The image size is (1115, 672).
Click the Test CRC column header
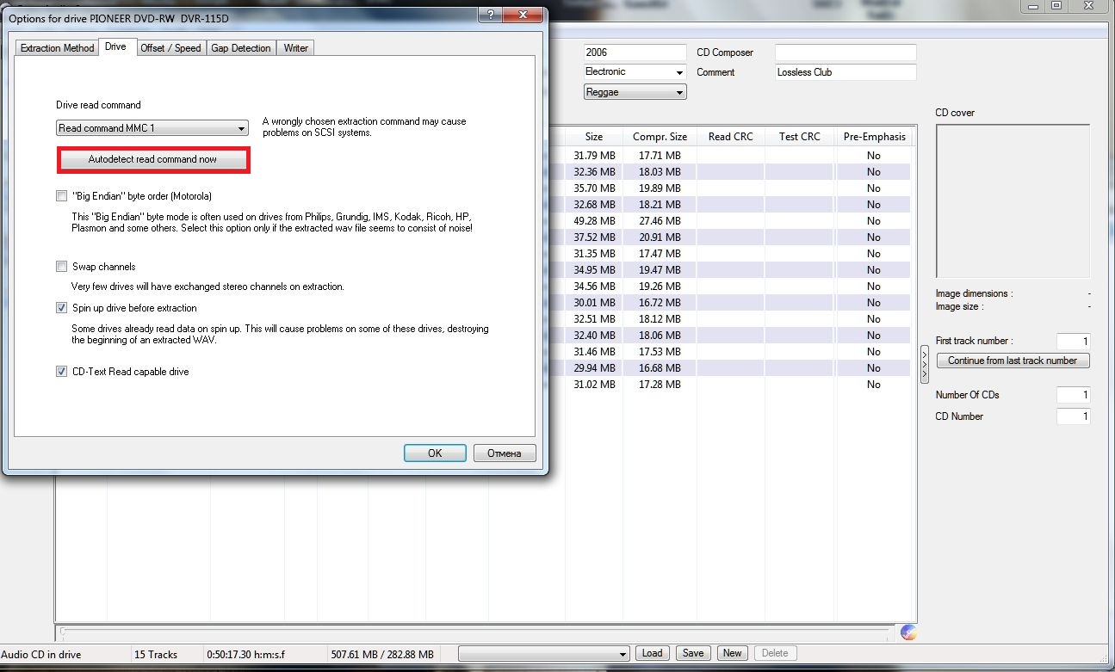(800, 137)
